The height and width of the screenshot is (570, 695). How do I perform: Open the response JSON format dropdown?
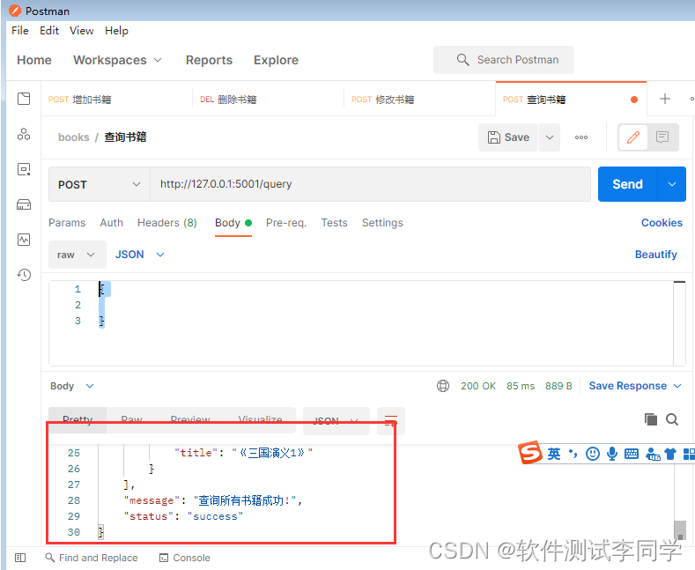tap(336, 420)
